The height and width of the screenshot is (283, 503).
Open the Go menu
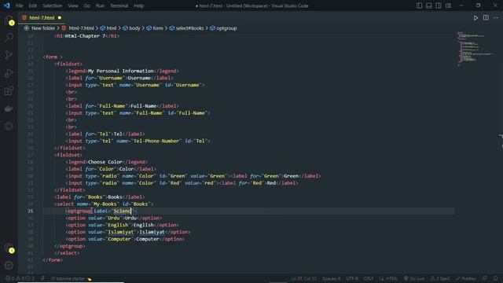87,6
